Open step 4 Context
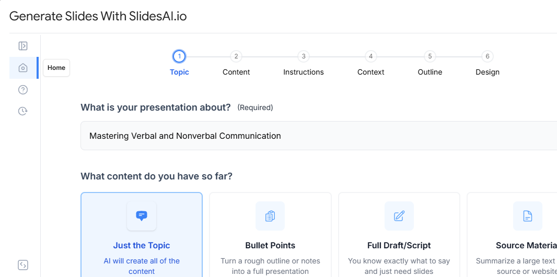This screenshot has width=557, height=277. point(370,56)
